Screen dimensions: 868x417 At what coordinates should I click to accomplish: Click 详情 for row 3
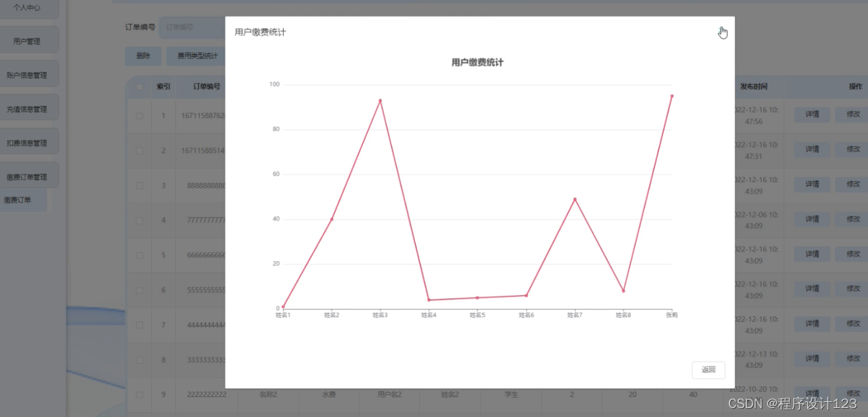pos(812,184)
